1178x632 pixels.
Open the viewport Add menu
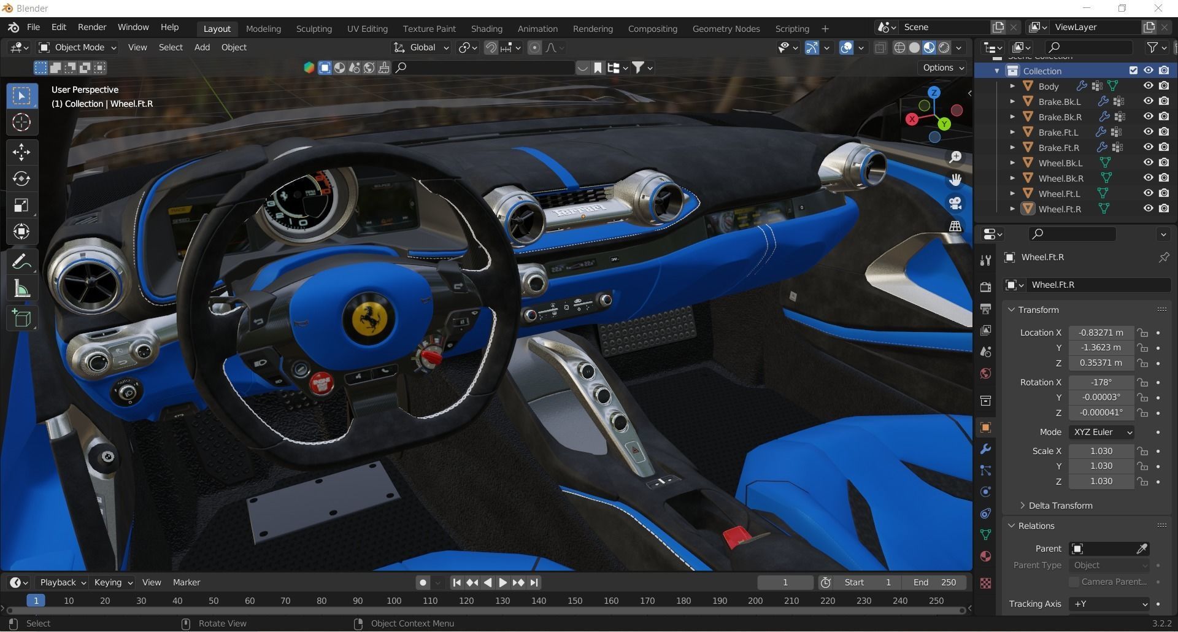pyautogui.click(x=202, y=48)
